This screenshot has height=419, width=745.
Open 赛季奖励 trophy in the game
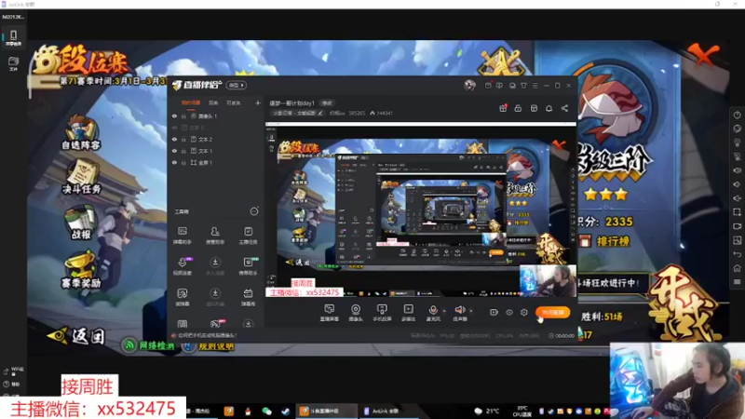81,271
